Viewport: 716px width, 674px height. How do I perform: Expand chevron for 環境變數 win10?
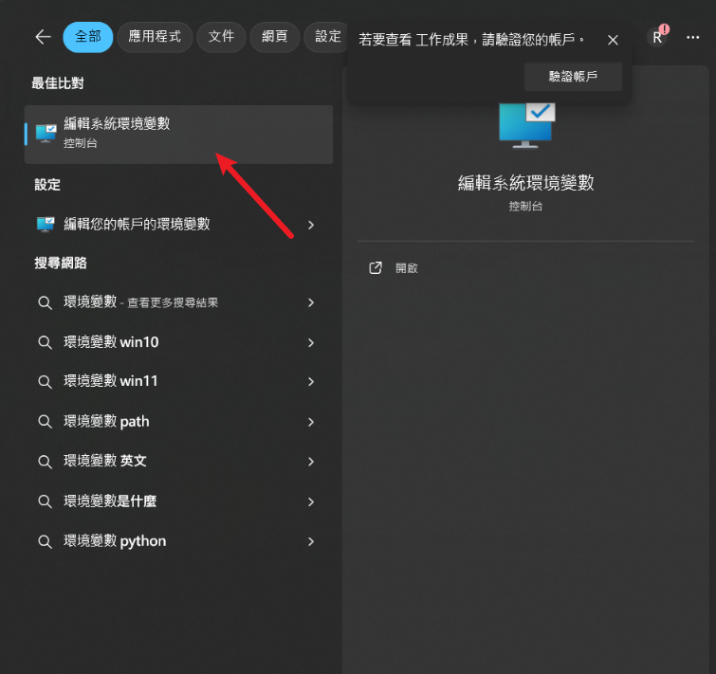pos(311,343)
